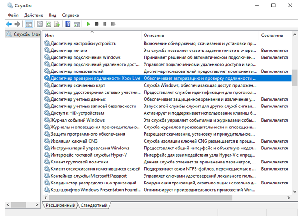Screen dimensions: 301x219
Task: Select Клиент отслеживания изменившихся связей
Action: (x=168, y=169)
